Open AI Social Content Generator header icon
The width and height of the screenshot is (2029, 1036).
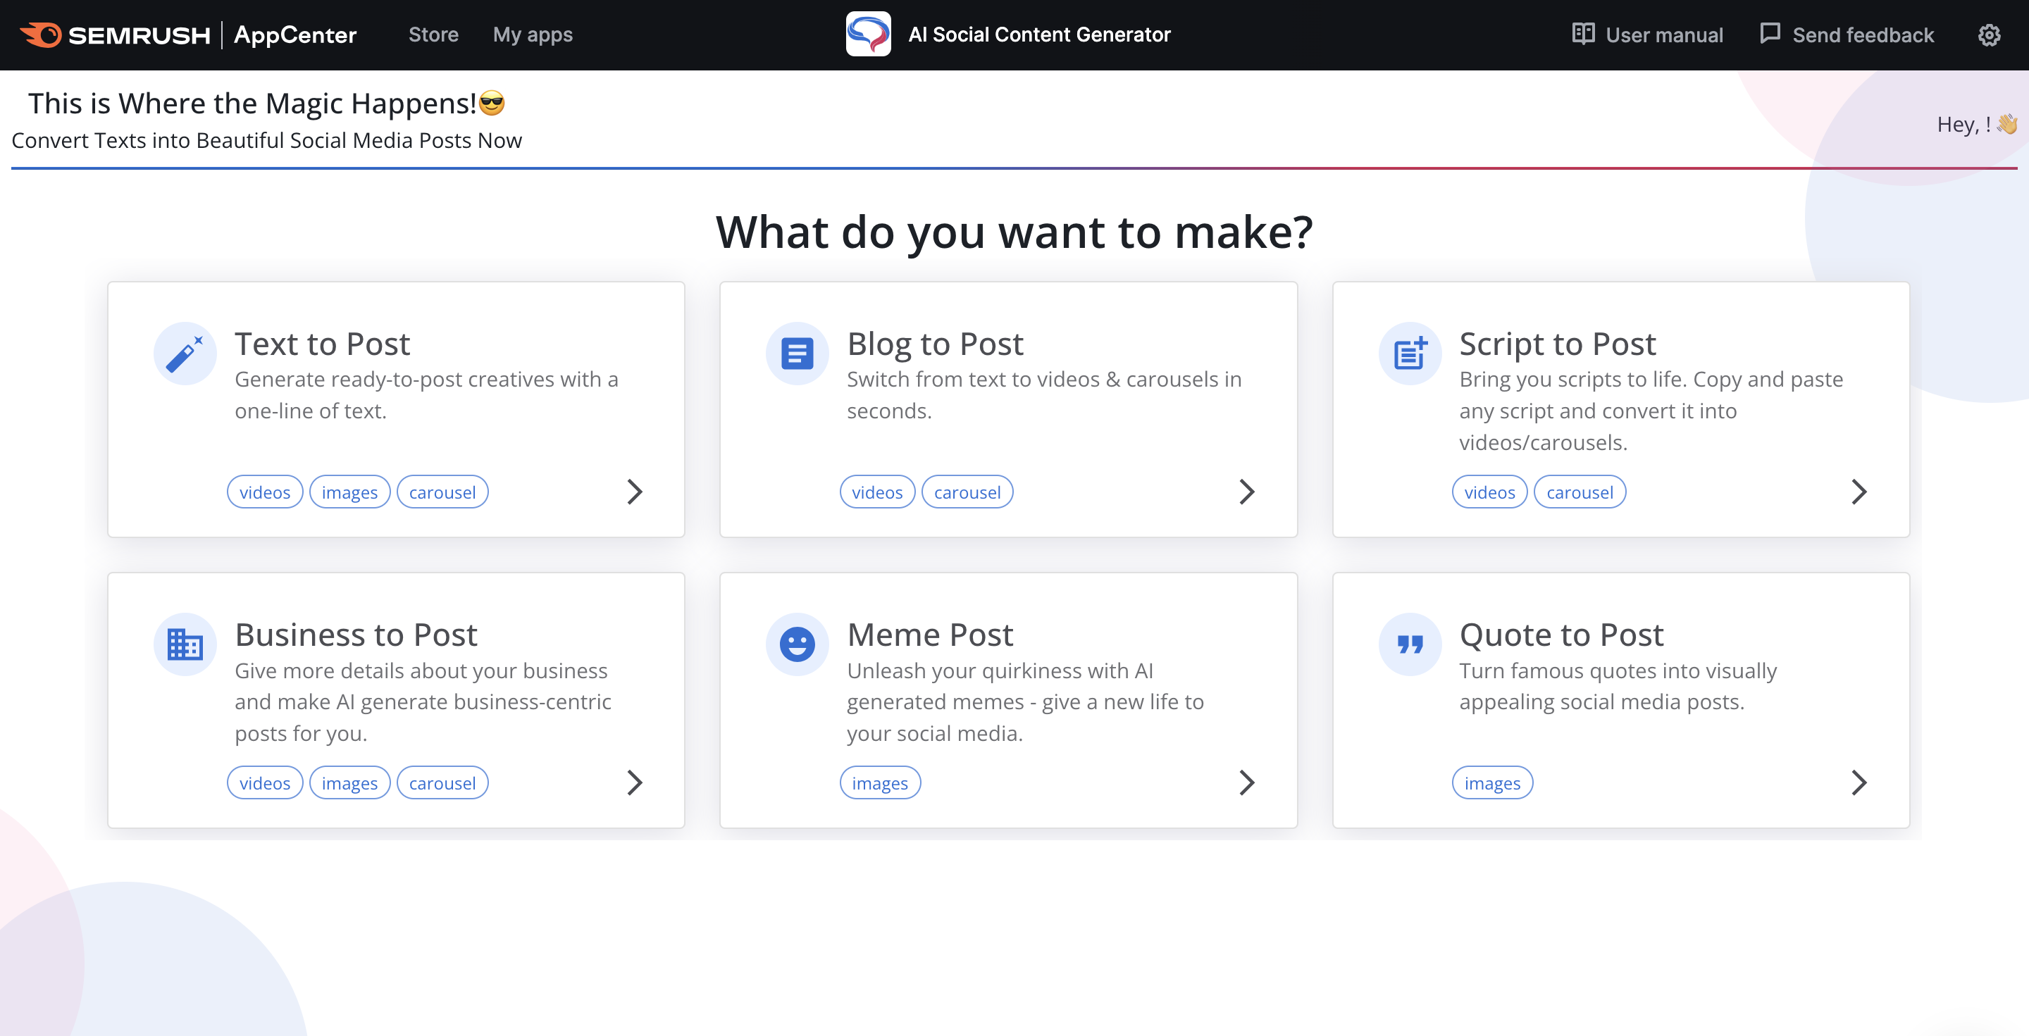tap(867, 35)
